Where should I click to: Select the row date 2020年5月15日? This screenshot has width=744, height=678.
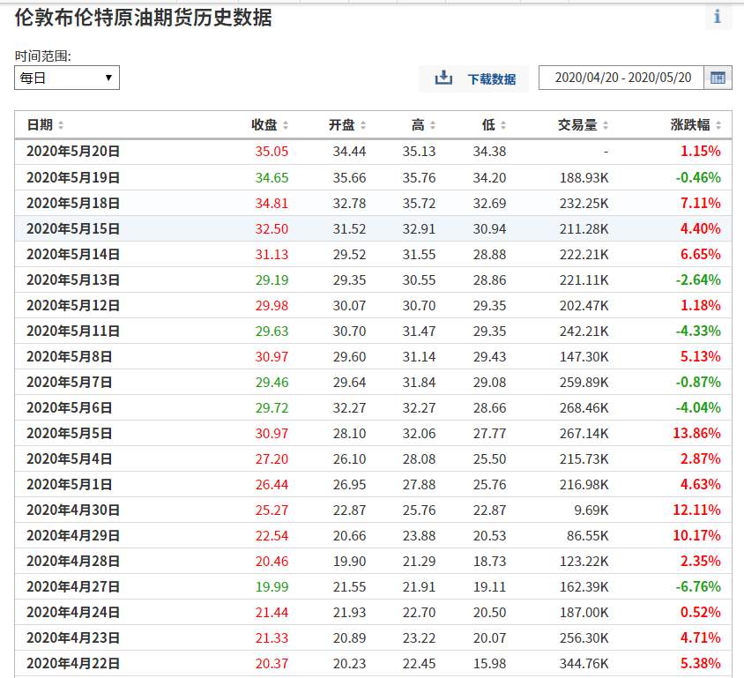point(73,228)
